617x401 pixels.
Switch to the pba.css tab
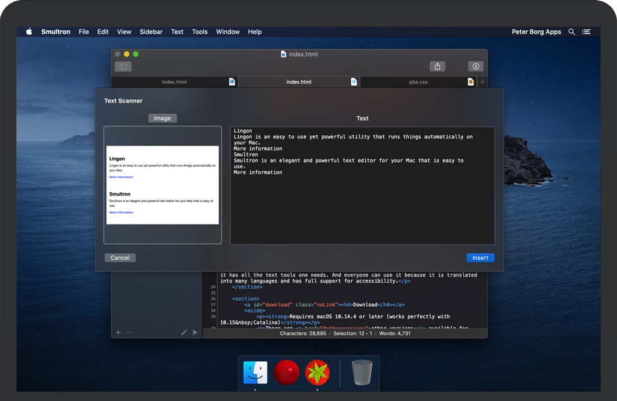pos(418,82)
